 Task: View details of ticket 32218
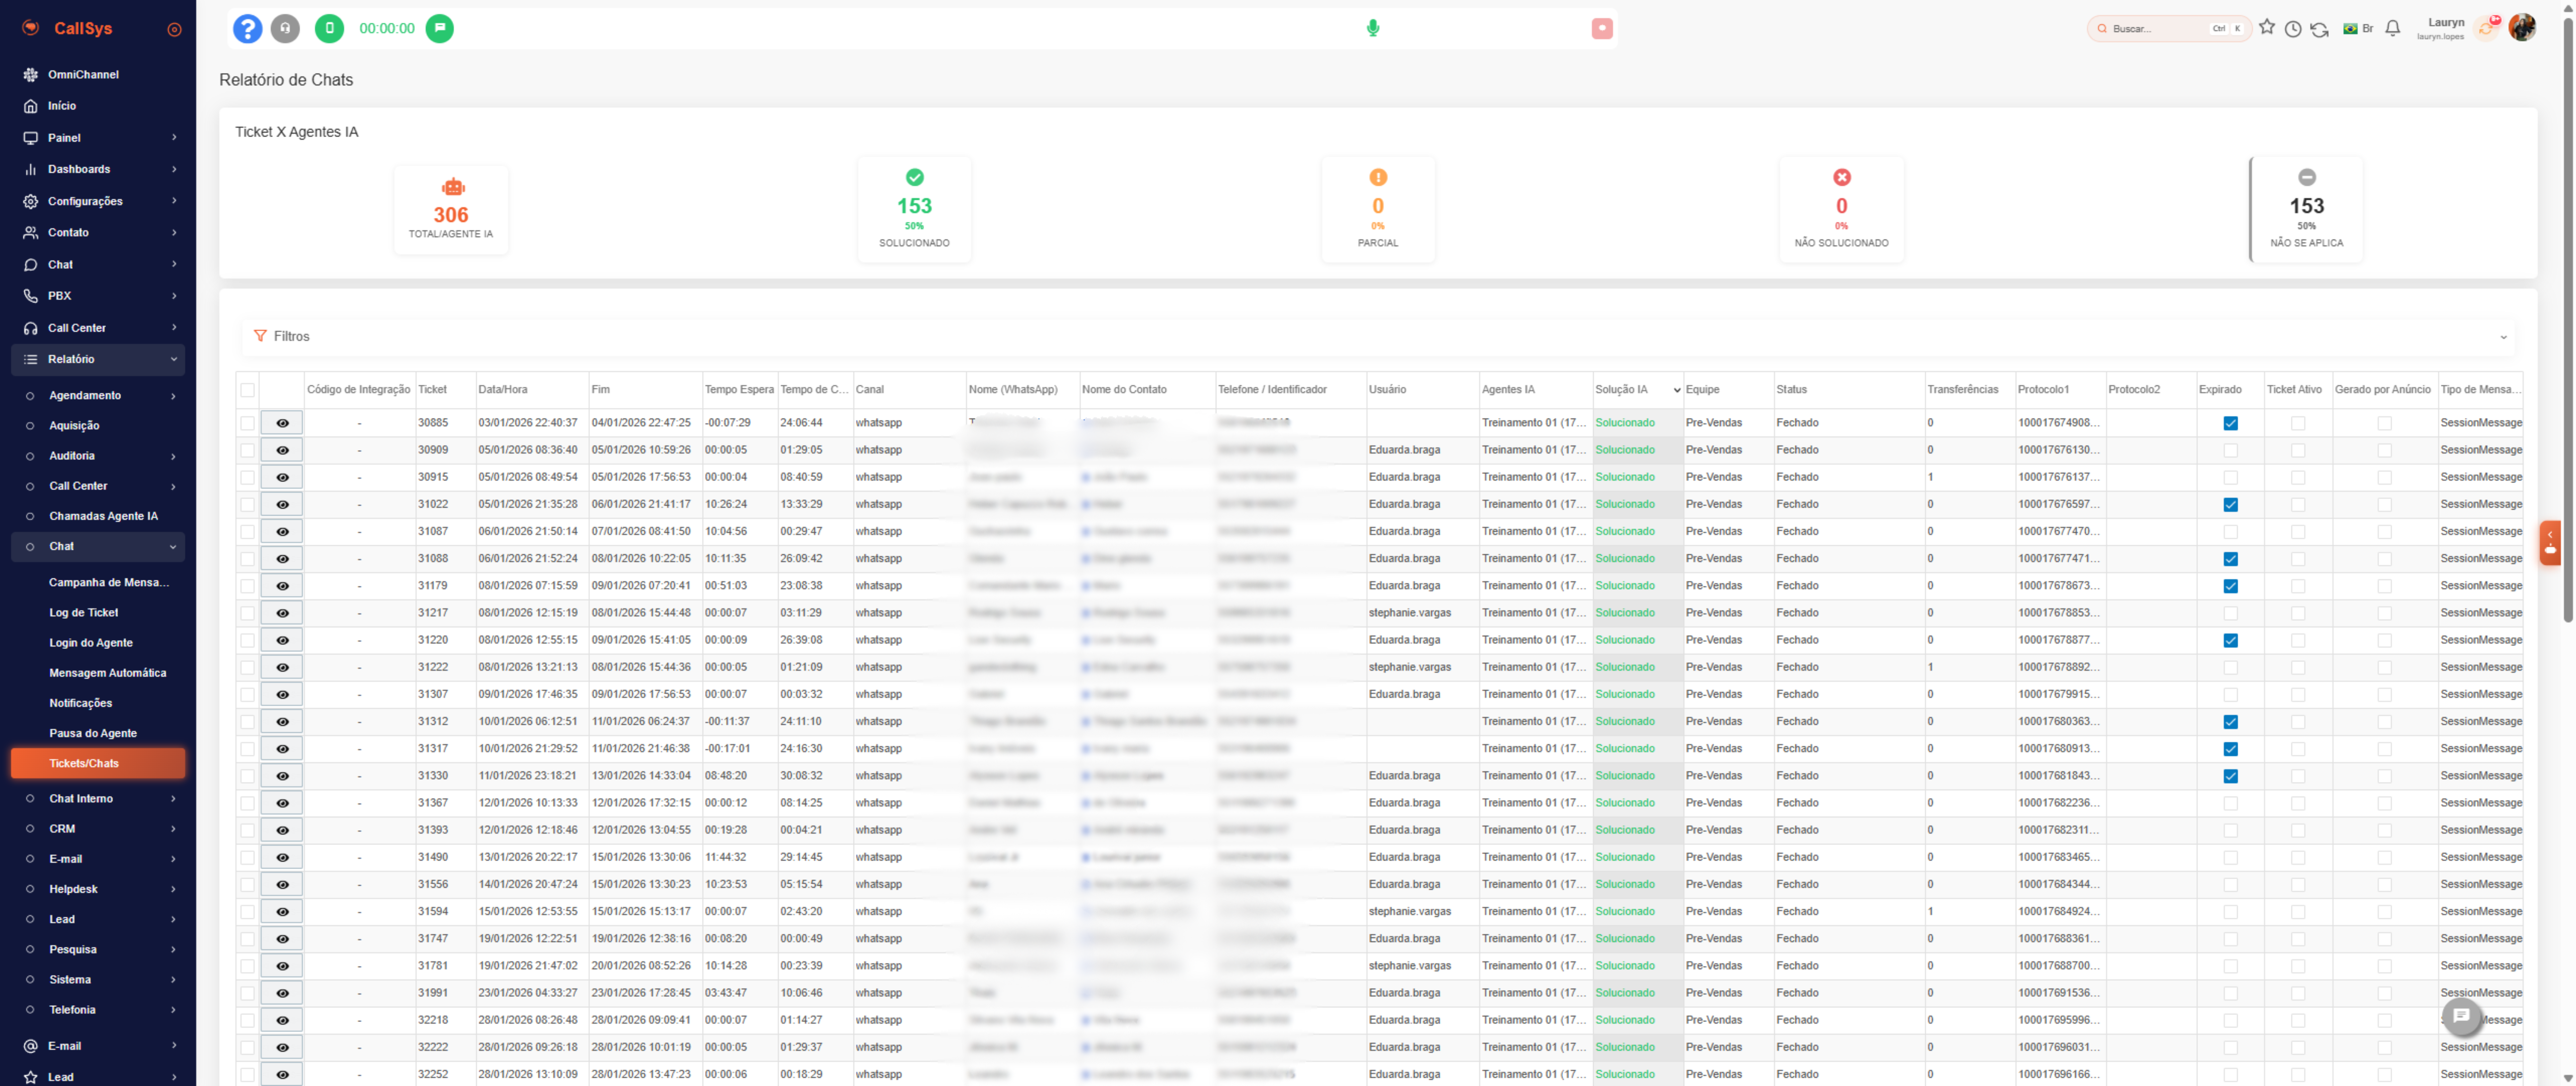282,1020
